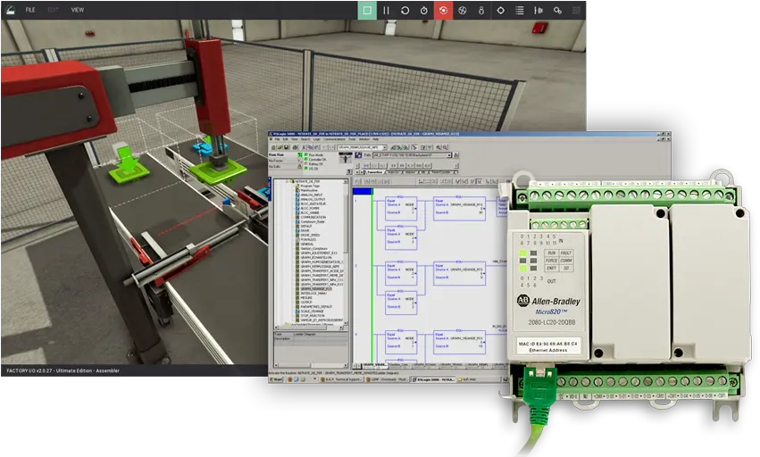Screen dimensions: 760x457
Task: Click the Factory I/O logo icon
Action: click(10, 10)
